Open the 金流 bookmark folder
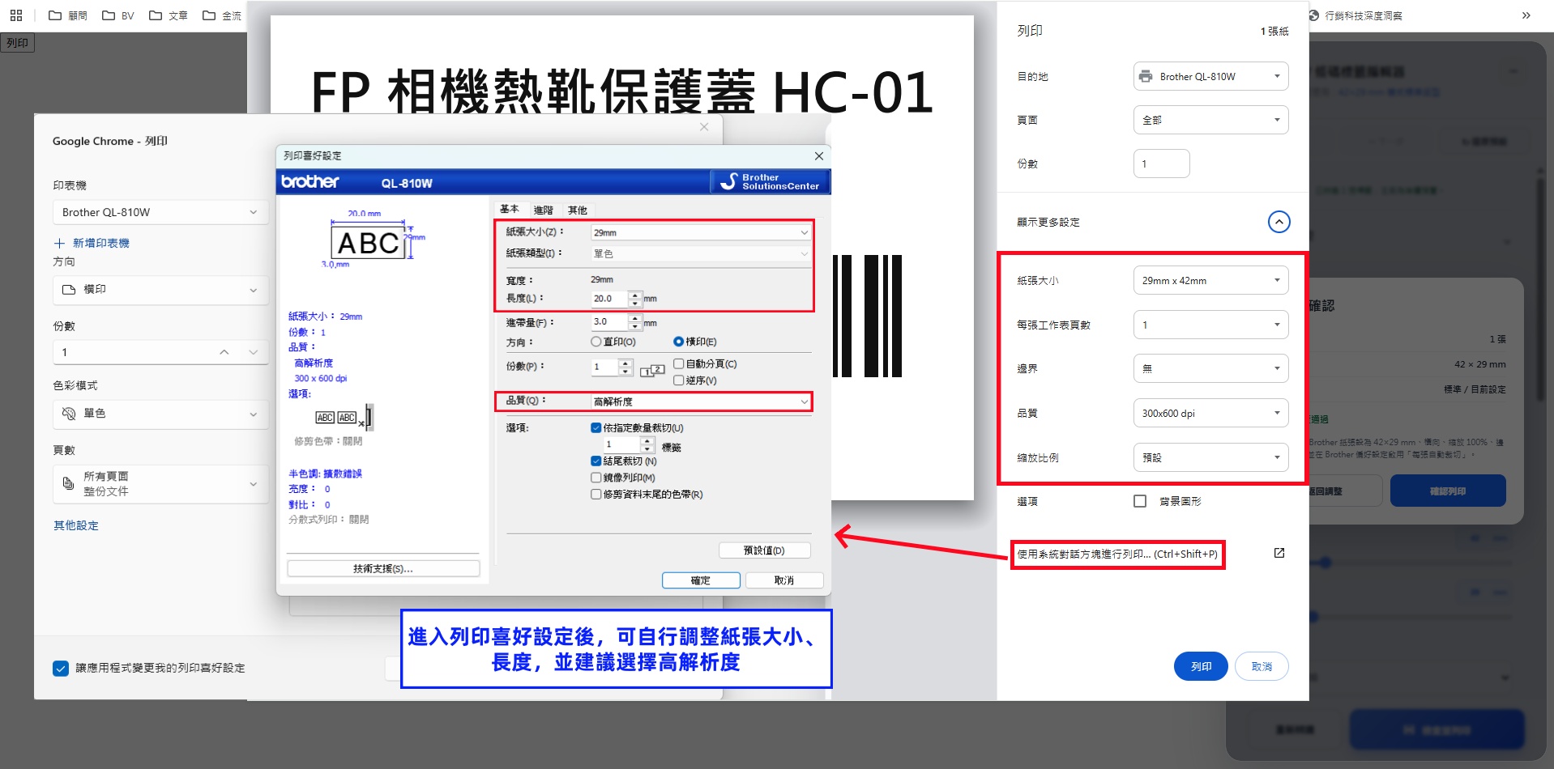 click(x=222, y=15)
